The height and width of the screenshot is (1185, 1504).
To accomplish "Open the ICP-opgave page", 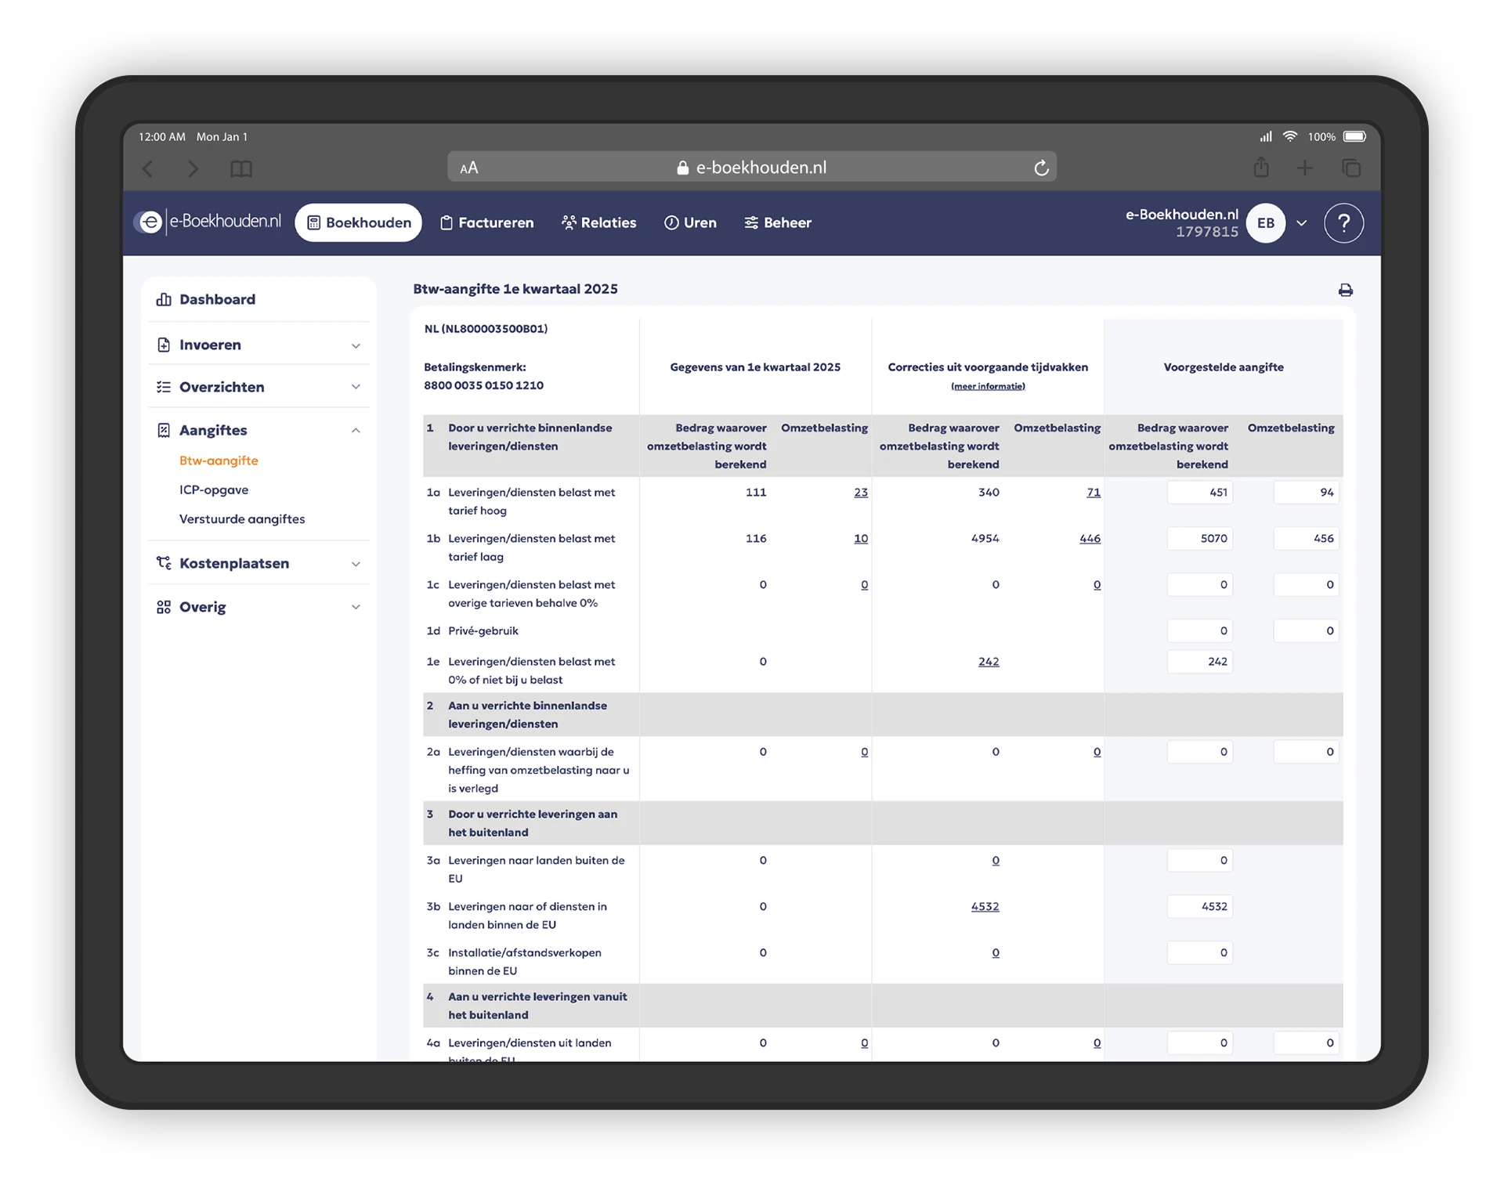I will click(214, 490).
